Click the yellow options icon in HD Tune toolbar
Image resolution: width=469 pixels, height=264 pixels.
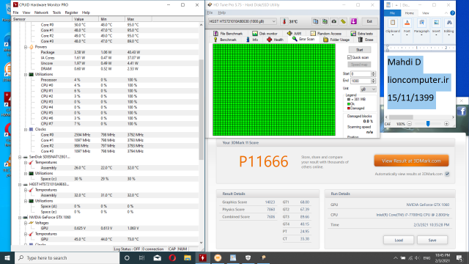tap(344, 21)
